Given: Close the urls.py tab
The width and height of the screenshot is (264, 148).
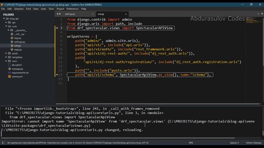Looking at the screenshot, I should (125, 14).
